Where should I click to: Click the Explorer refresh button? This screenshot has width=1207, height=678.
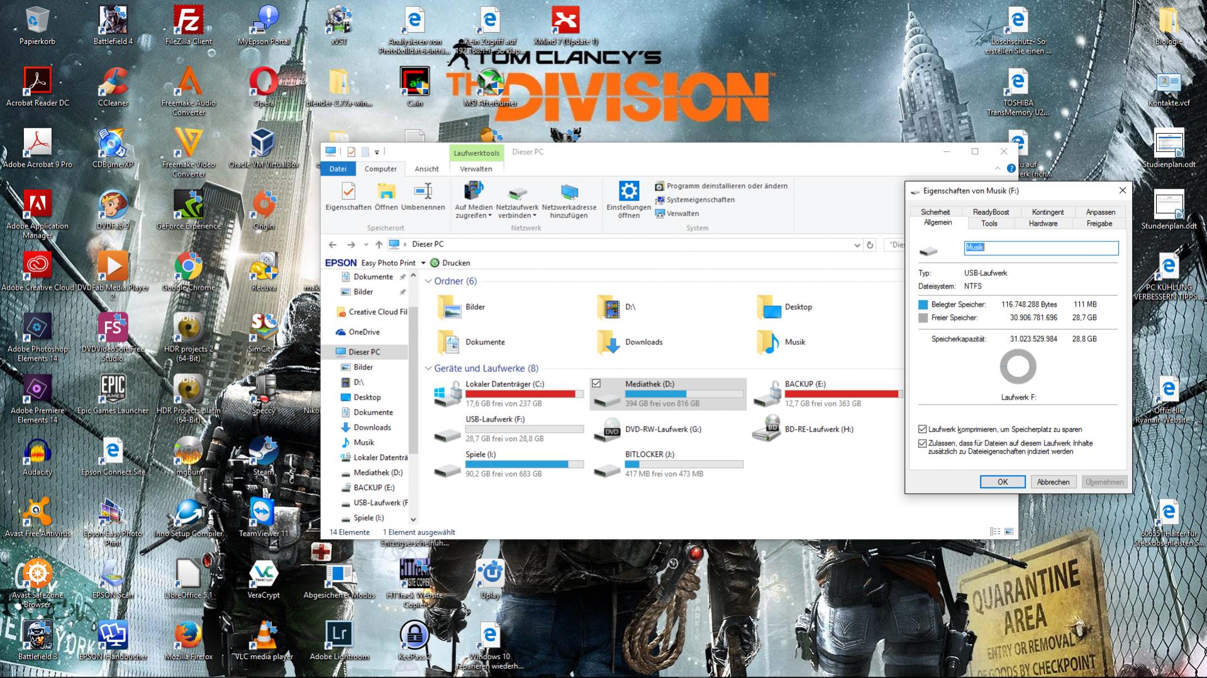click(x=870, y=245)
